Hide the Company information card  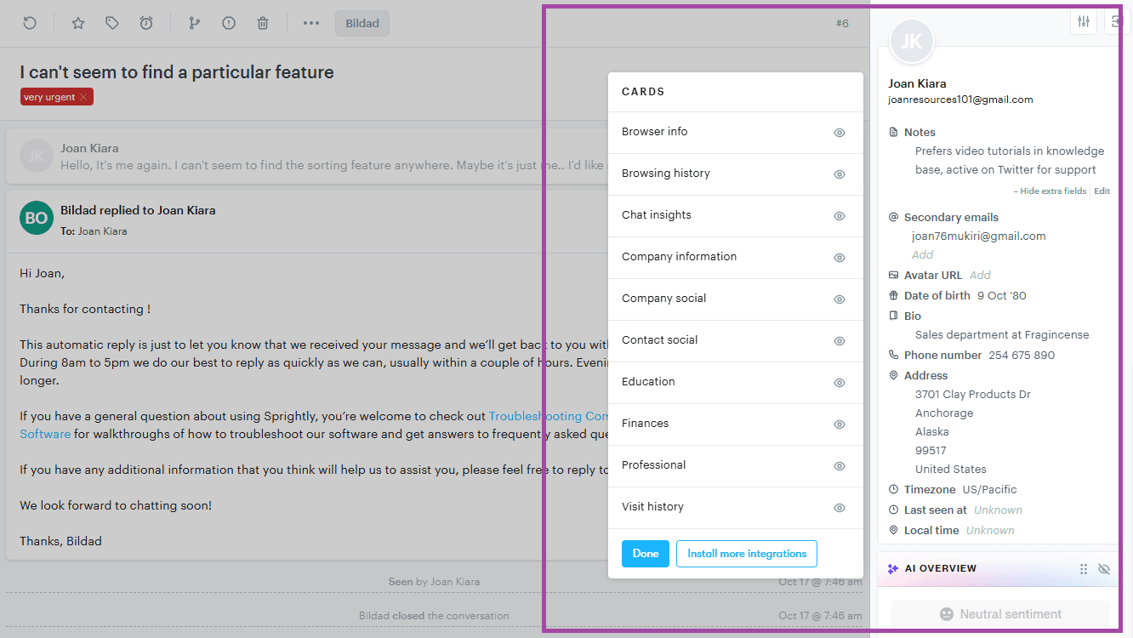pyautogui.click(x=839, y=258)
